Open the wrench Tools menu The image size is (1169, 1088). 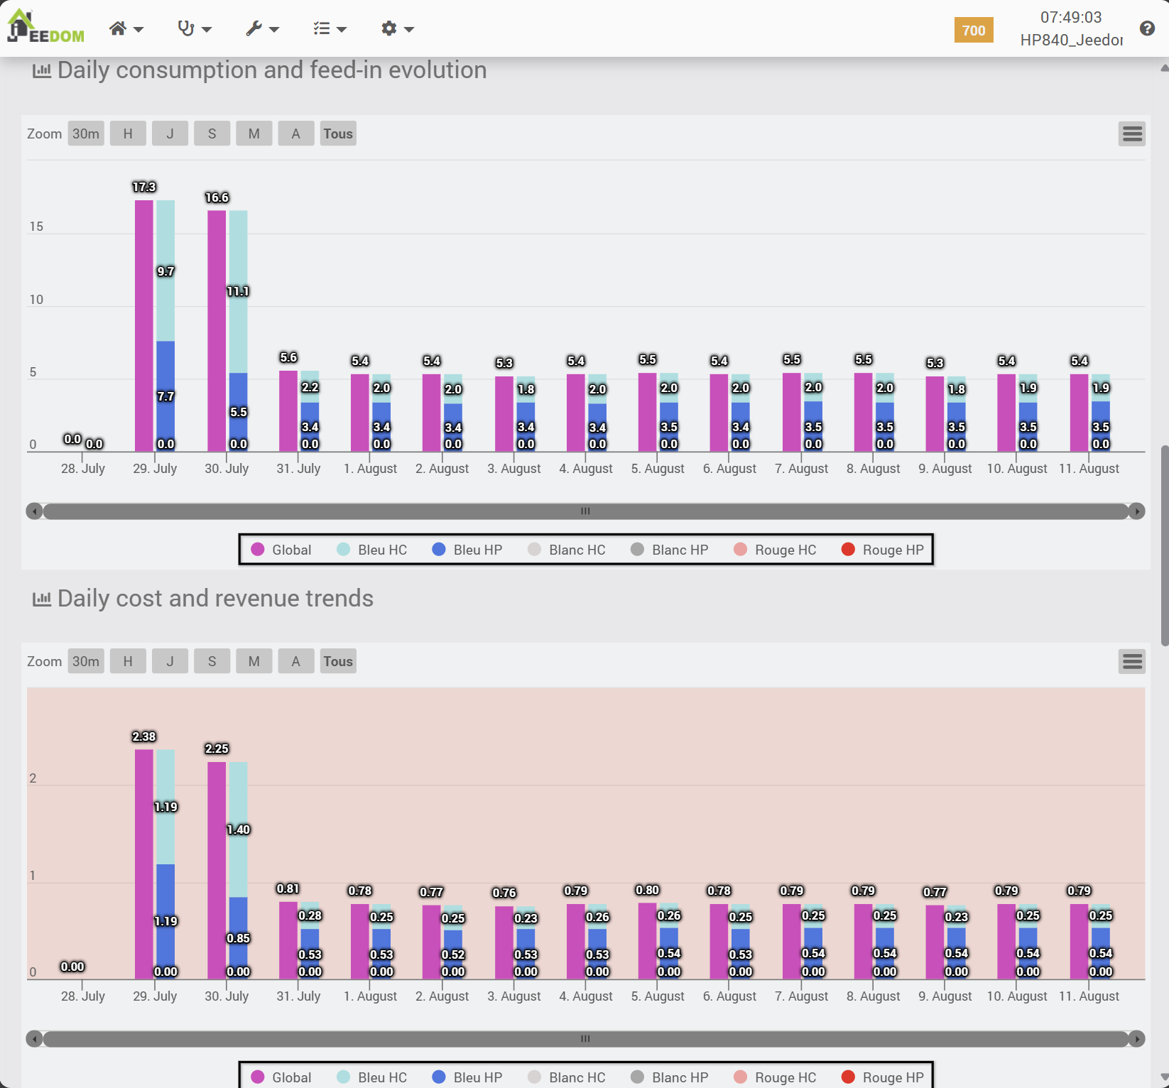point(262,28)
